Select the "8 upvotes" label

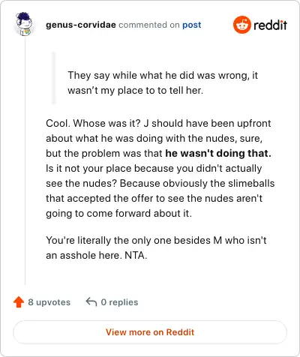(x=49, y=302)
